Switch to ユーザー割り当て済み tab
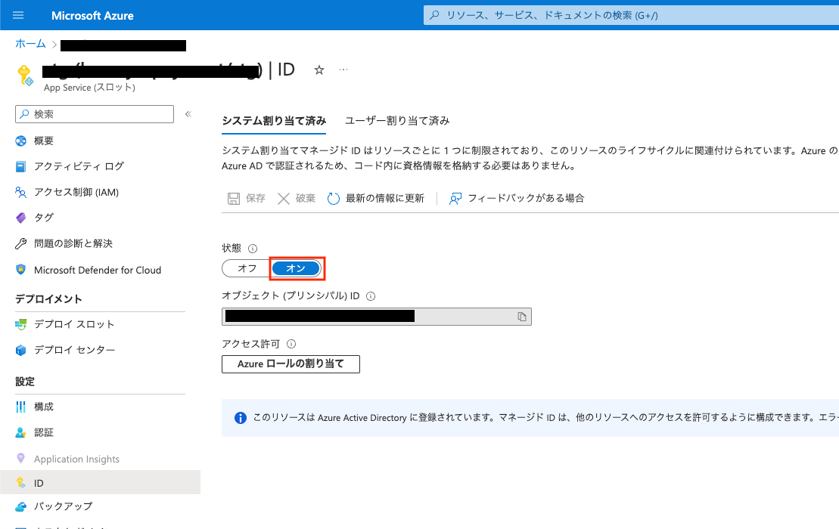 tap(397, 122)
